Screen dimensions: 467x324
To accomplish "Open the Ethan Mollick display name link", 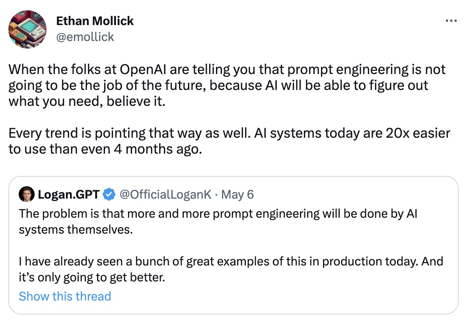I will [x=95, y=21].
